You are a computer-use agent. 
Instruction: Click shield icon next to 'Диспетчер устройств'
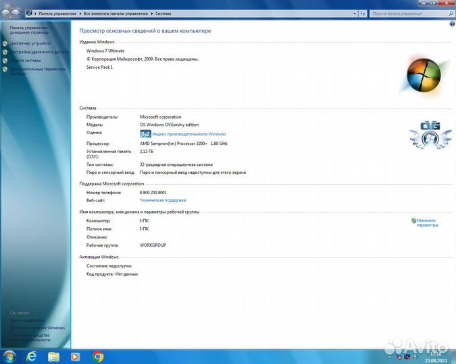[5, 44]
